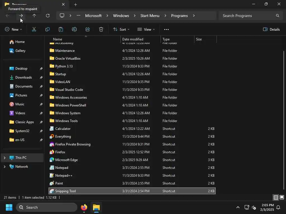Screen dimensions: 286x214
Task: Switch to large thumbnails view icon
Action: click(x=282, y=198)
